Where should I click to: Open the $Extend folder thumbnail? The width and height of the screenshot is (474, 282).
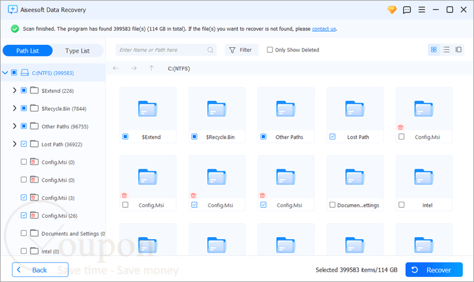(x=148, y=109)
